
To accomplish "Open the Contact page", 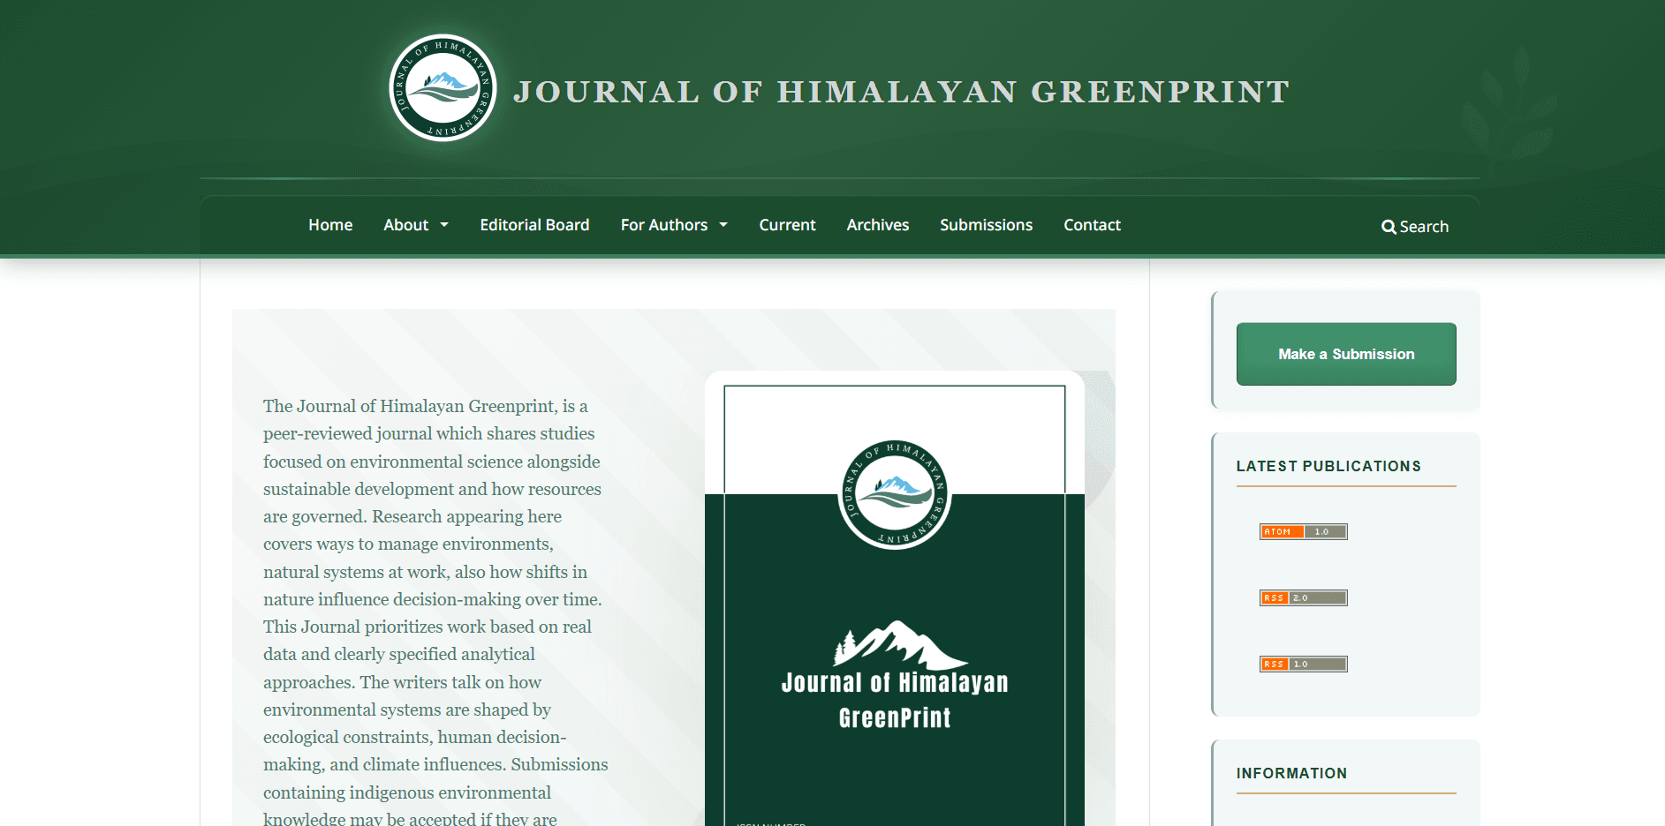I will click(1092, 225).
